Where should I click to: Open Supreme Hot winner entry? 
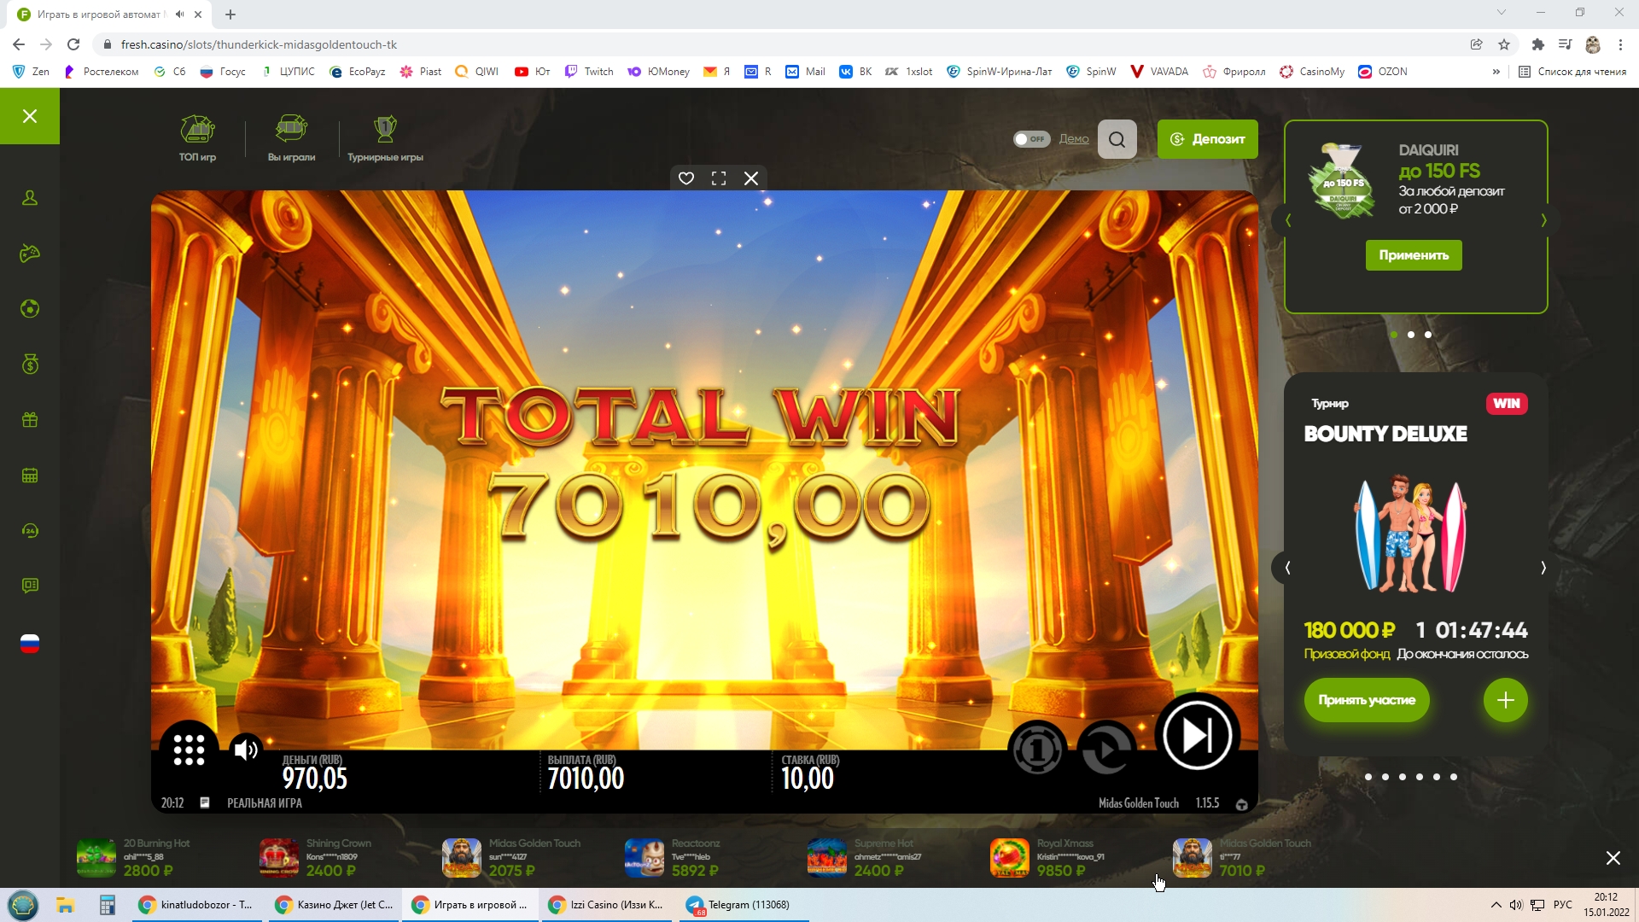[x=866, y=858]
